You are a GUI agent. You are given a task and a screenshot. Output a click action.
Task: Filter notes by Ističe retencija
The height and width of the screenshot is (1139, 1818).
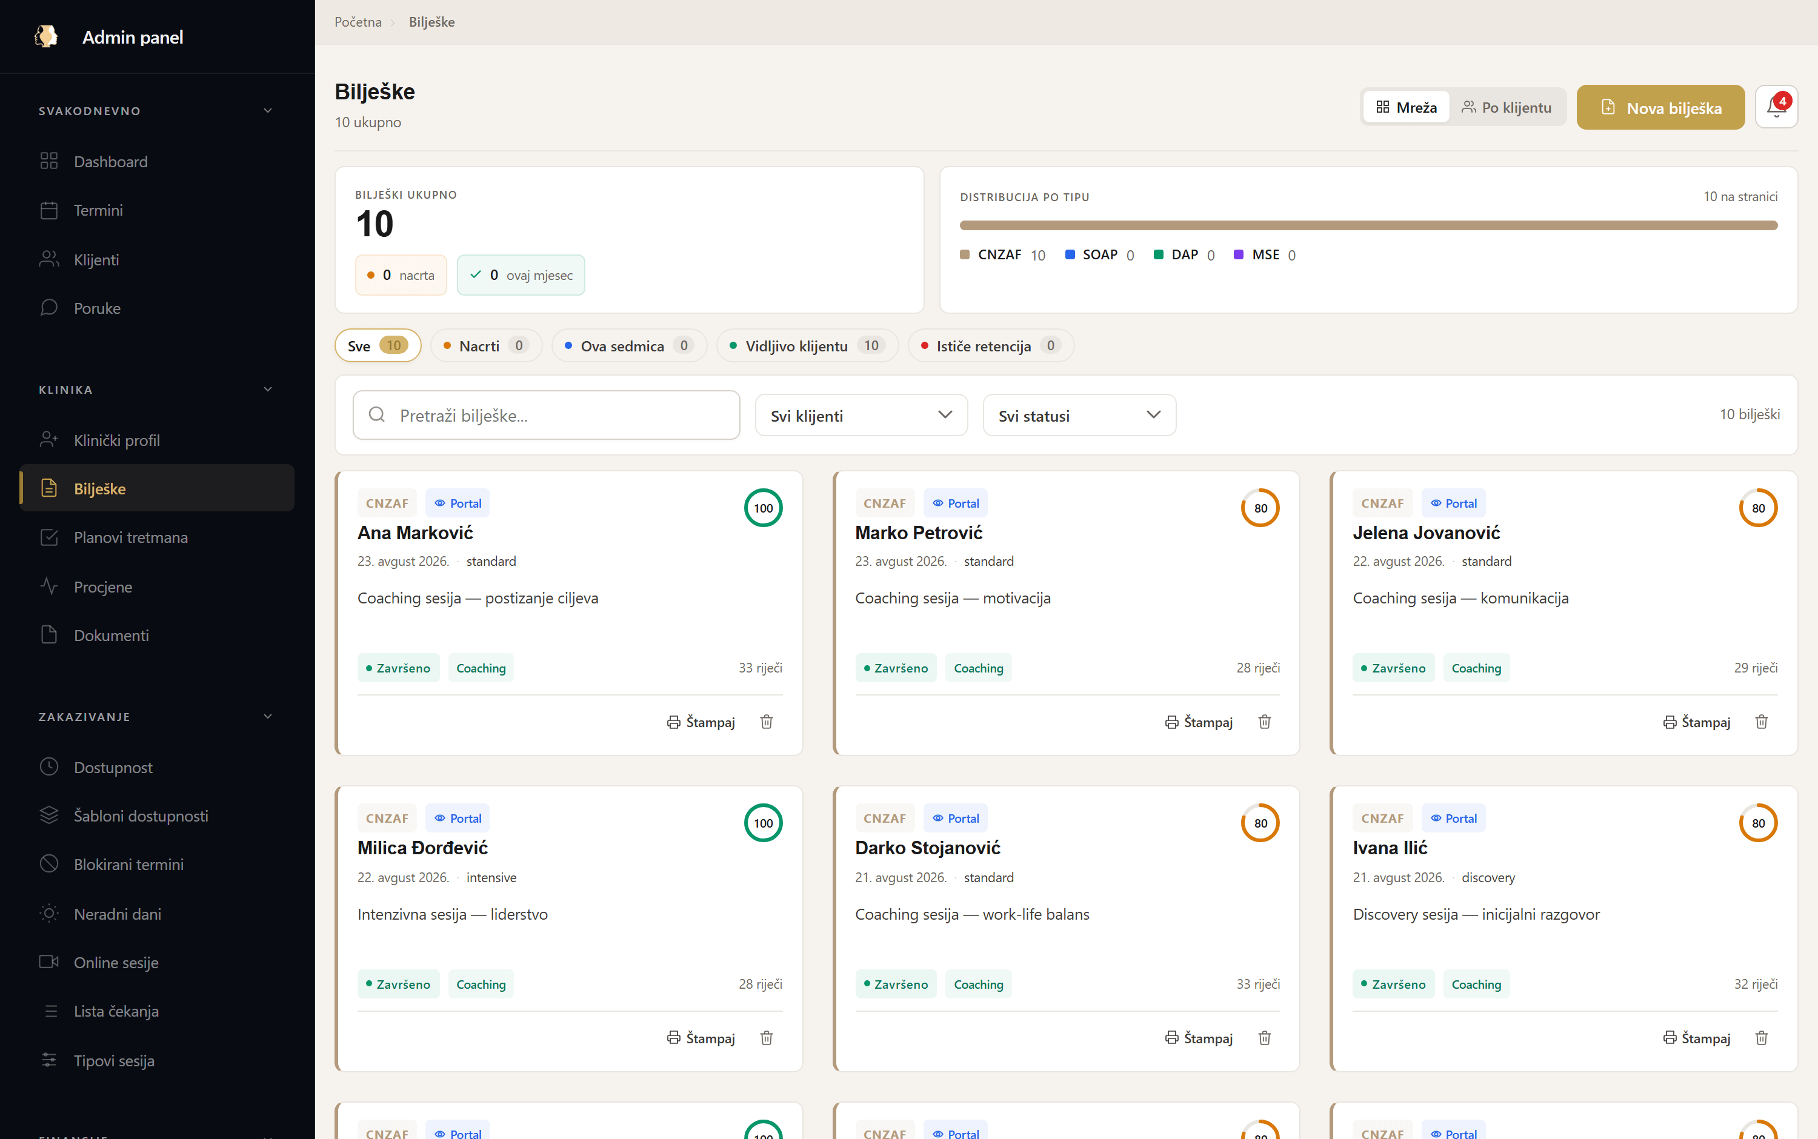(x=991, y=346)
